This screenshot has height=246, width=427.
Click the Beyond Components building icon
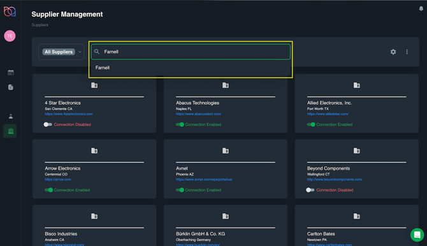(x=356, y=150)
